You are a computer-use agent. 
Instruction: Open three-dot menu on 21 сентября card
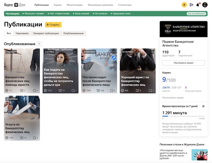tap(37, 99)
